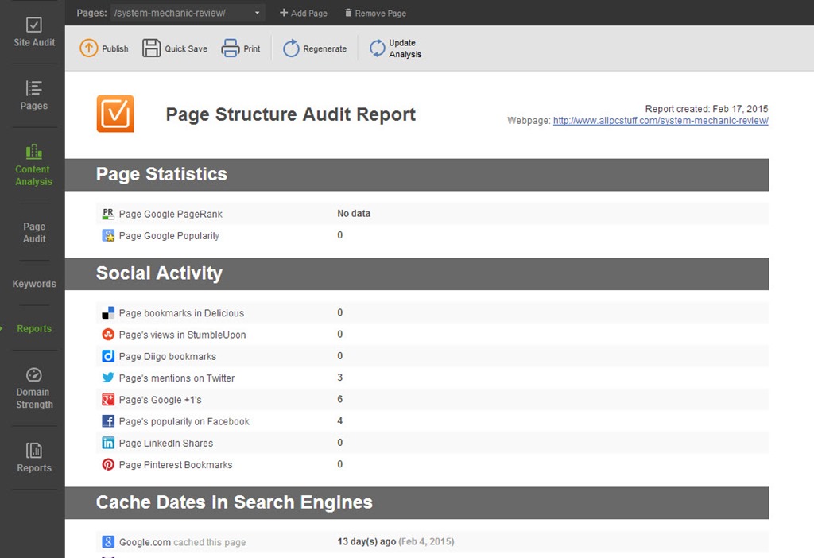Click Page Diigo bookmarks text
The image size is (814, 558).
pyautogui.click(x=167, y=357)
